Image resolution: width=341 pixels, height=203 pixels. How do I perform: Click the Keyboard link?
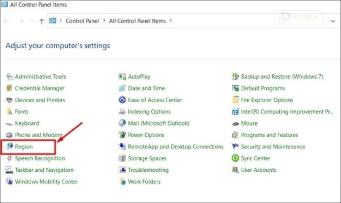(27, 123)
